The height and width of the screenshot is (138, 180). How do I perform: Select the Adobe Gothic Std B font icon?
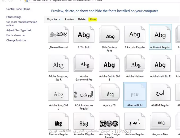pyautogui.click(x=109, y=63)
